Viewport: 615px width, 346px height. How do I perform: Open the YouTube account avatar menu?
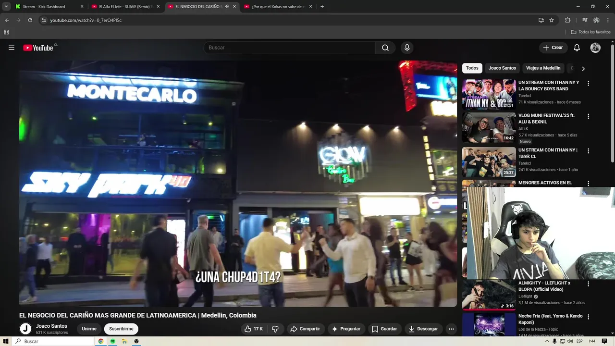coord(595,48)
